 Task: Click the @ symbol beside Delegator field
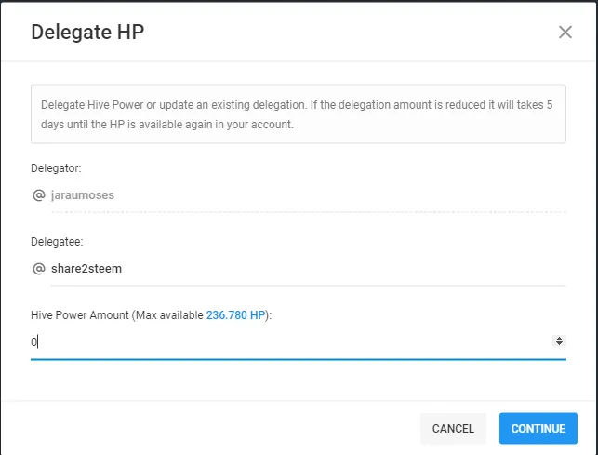[x=39, y=195]
